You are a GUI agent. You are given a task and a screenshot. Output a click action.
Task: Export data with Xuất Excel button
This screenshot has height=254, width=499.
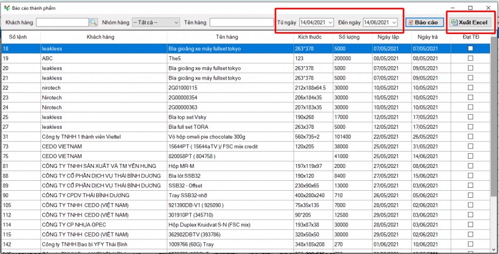pos(470,22)
